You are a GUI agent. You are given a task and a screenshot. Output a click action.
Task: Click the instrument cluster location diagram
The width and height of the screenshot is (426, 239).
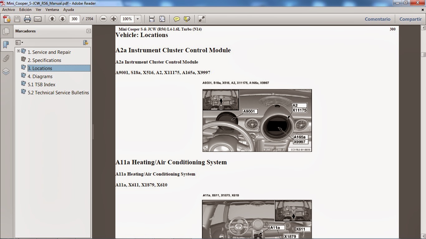257,120
